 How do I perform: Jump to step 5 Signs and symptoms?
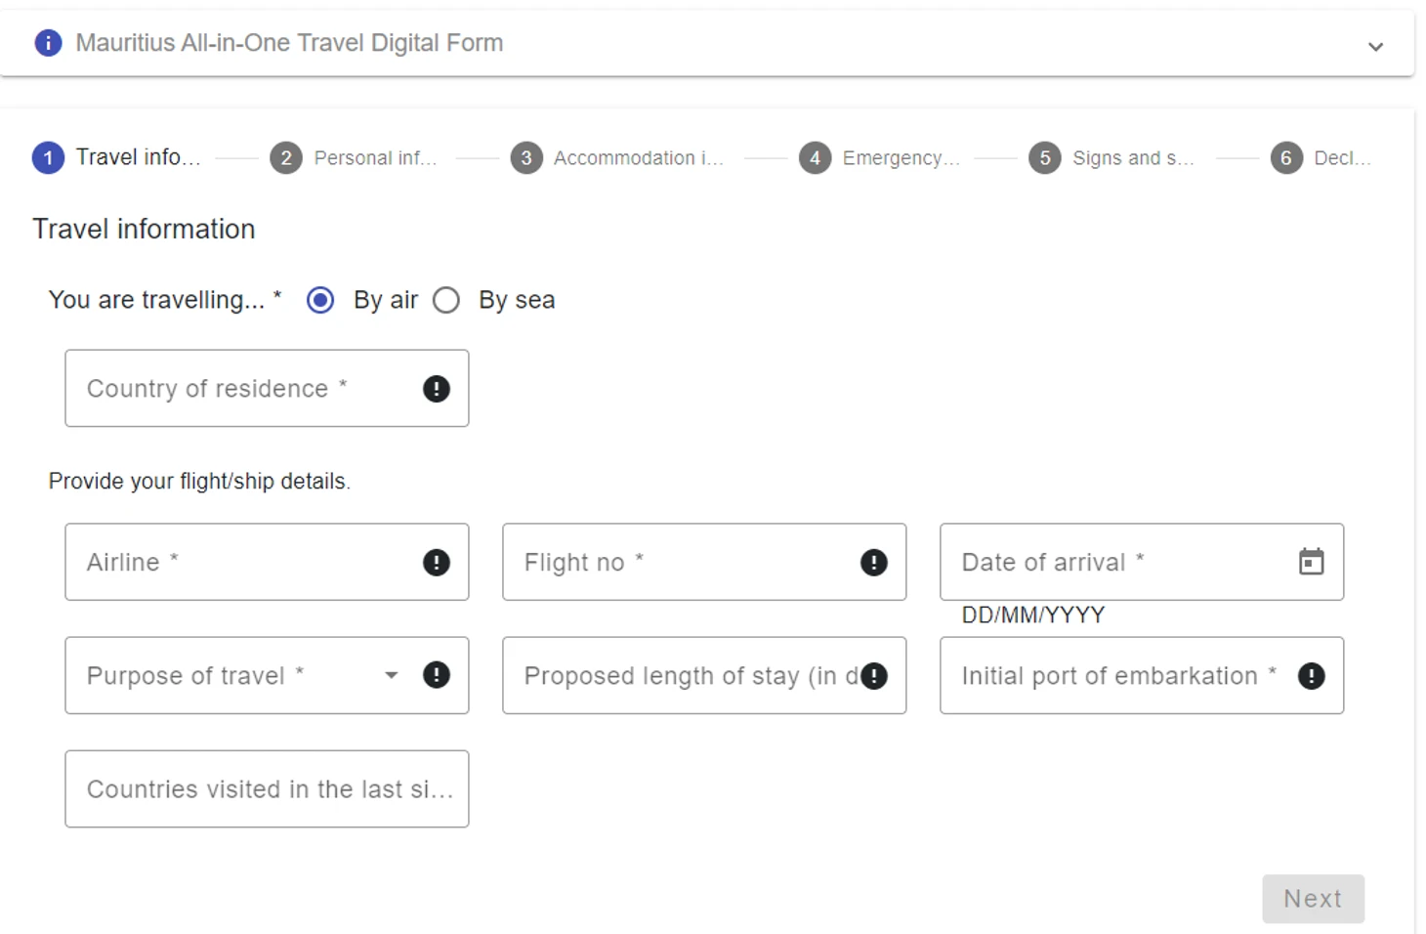[1045, 158]
